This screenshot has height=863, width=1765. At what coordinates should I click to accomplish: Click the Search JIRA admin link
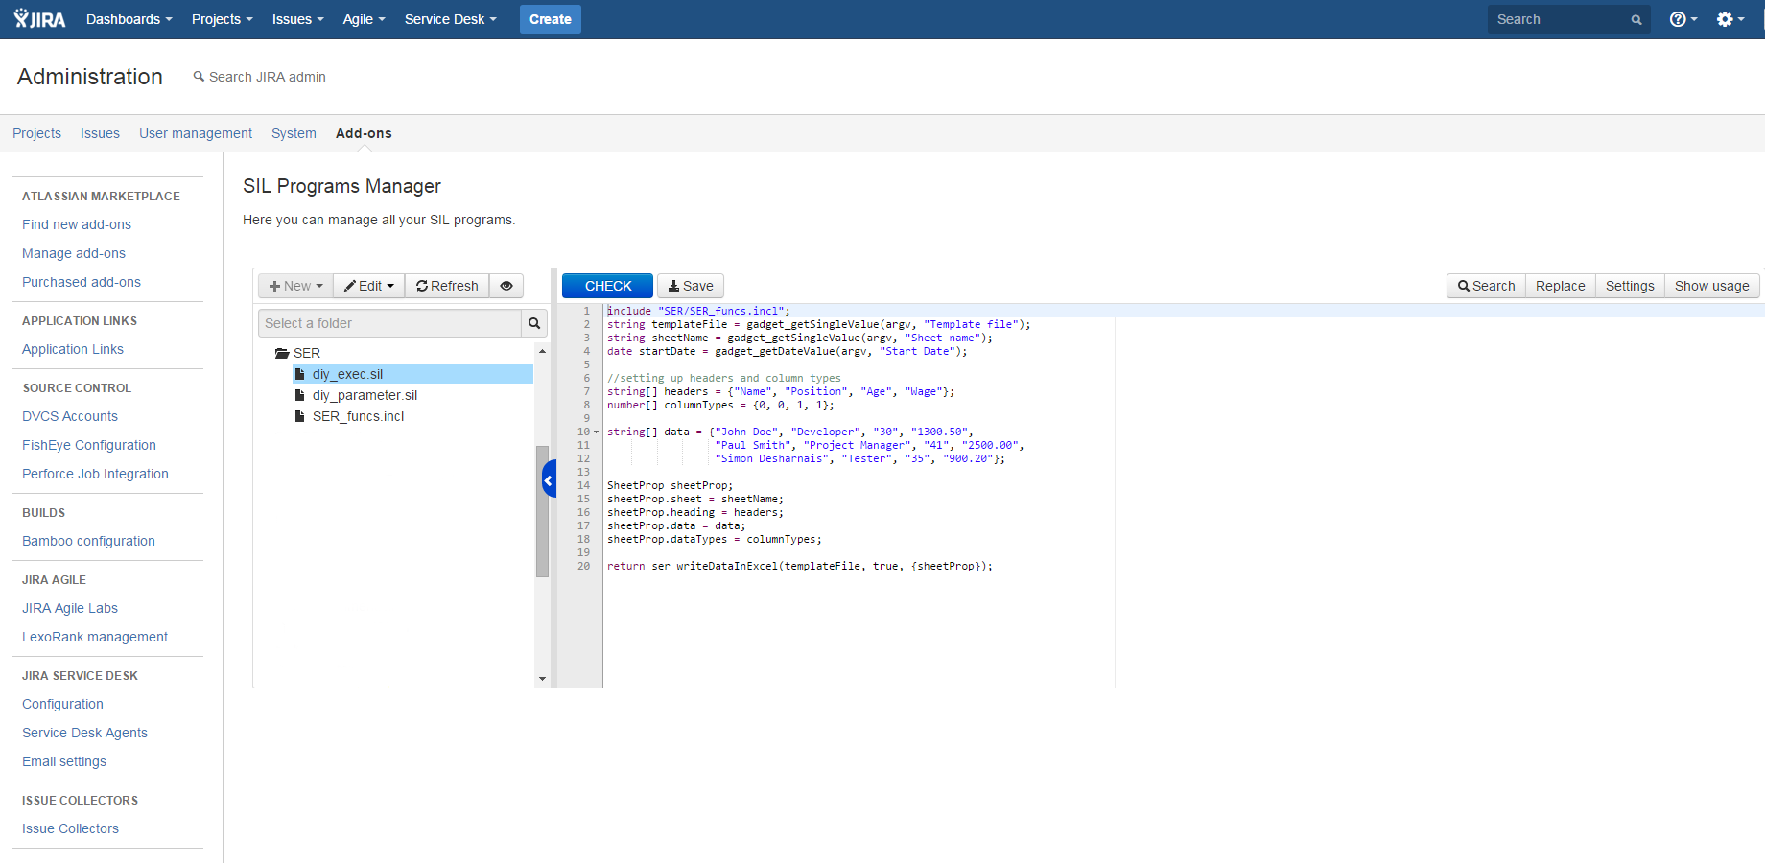tap(260, 77)
